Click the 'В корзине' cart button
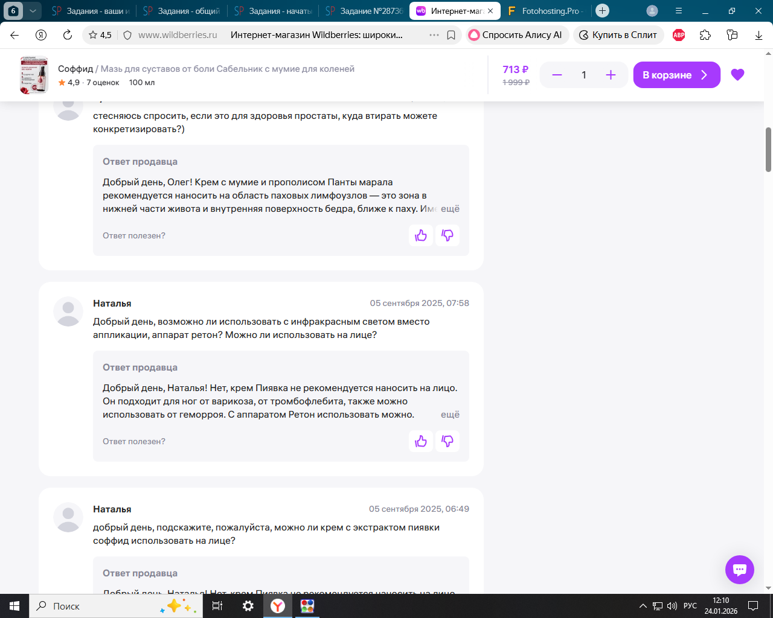This screenshot has height=618, width=773. click(676, 75)
